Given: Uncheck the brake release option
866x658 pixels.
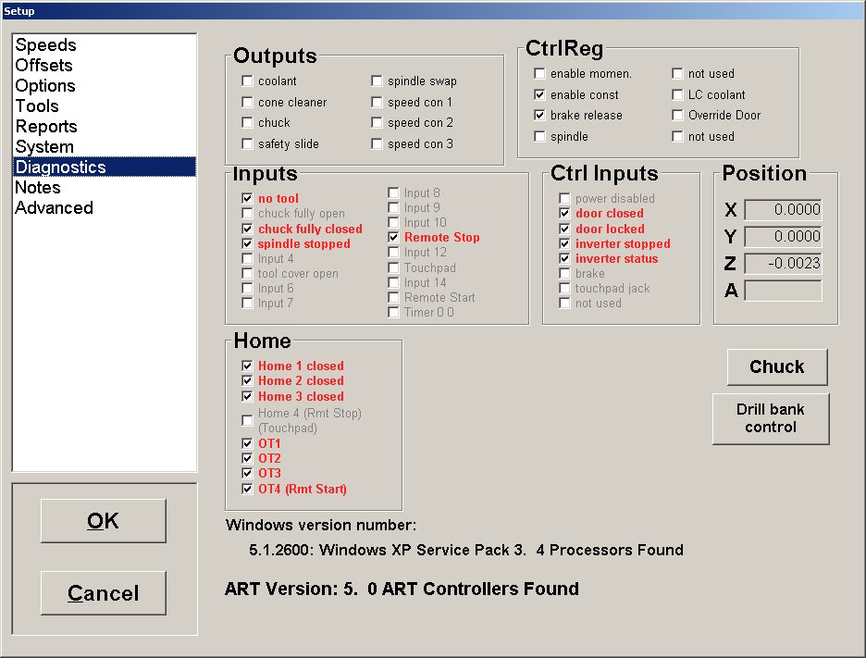Looking at the screenshot, I should [539, 116].
